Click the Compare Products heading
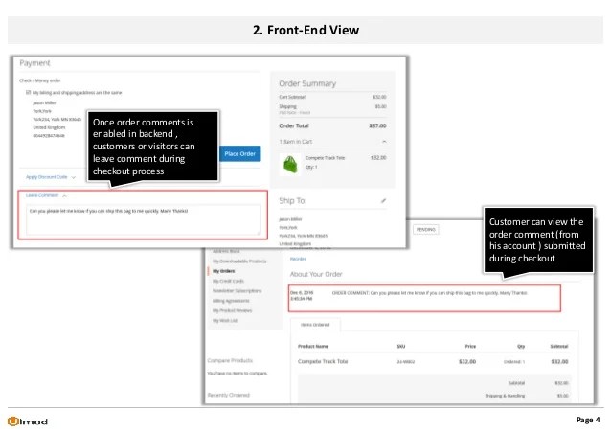Image resolution: width=611 pixels, height=432 pixels. (x=230, y=360)
